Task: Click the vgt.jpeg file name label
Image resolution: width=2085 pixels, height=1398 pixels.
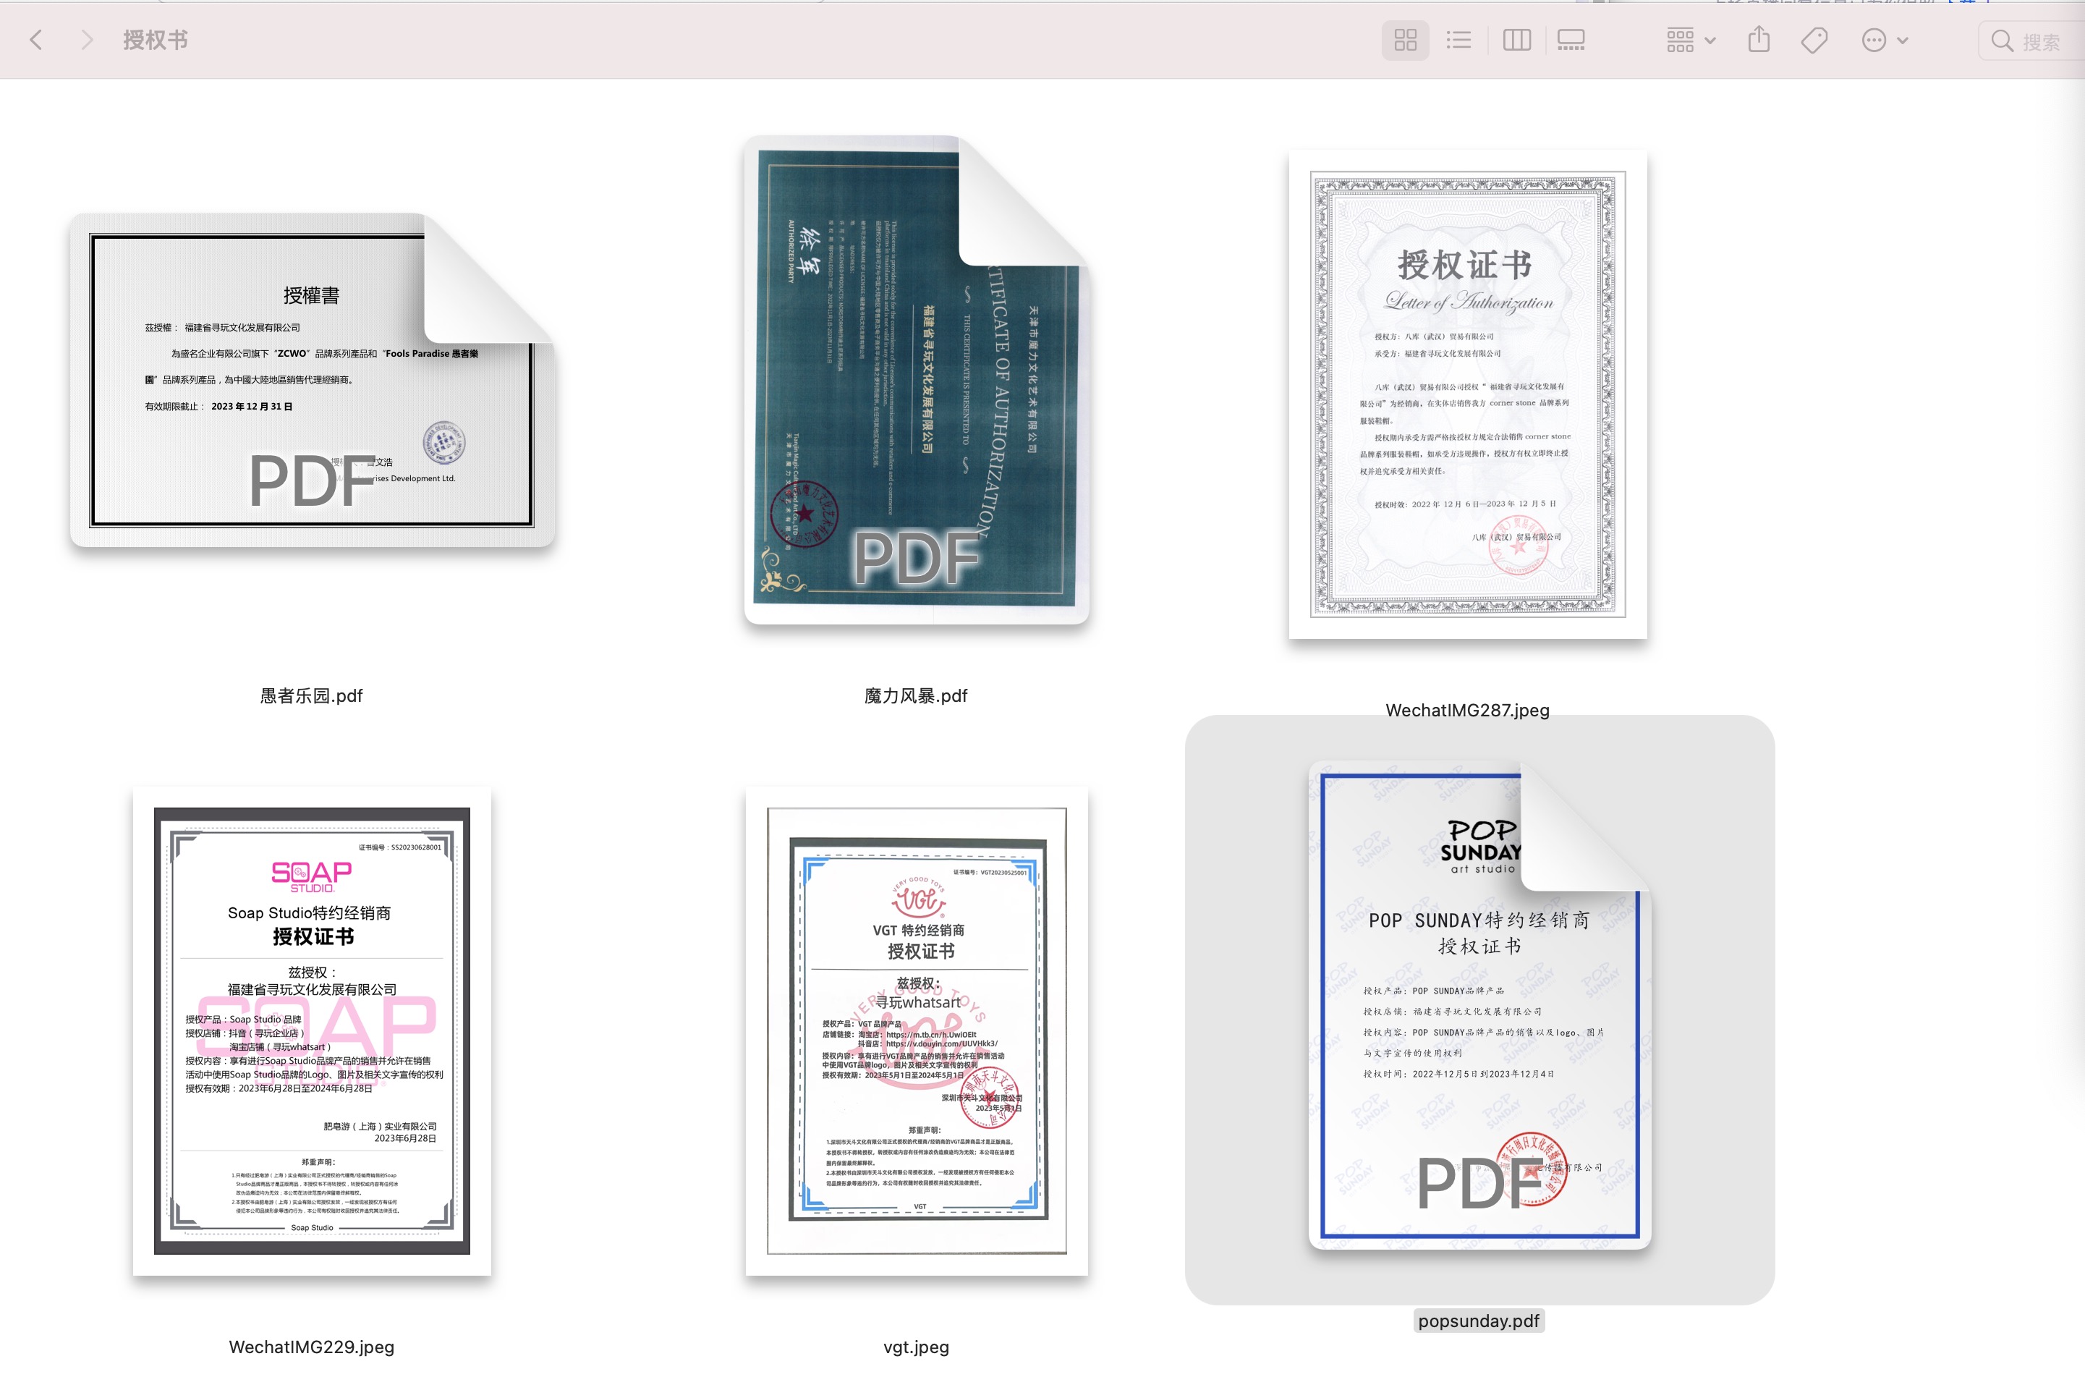Action: [917, 1347]
